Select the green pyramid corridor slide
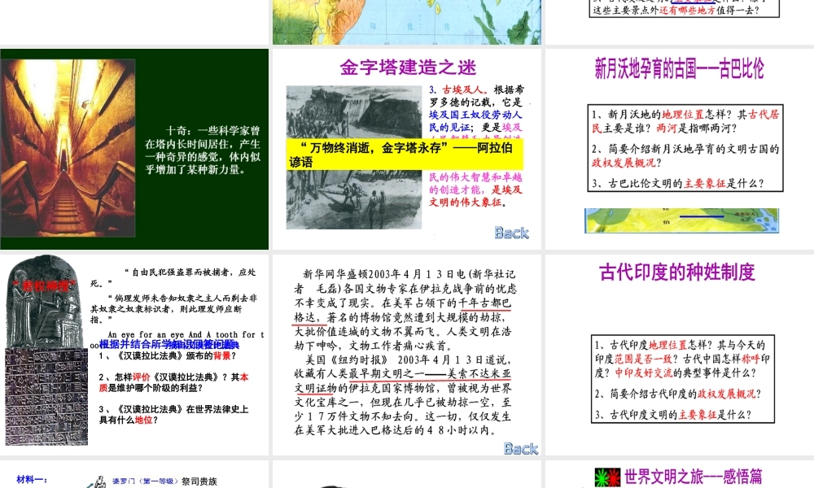814x488 pixels. pyautogui.click(x=134, y=149)
